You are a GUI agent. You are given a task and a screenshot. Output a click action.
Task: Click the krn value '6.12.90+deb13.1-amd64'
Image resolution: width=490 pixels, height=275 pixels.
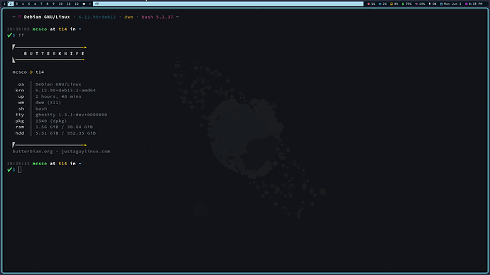[x=65, y=90]
